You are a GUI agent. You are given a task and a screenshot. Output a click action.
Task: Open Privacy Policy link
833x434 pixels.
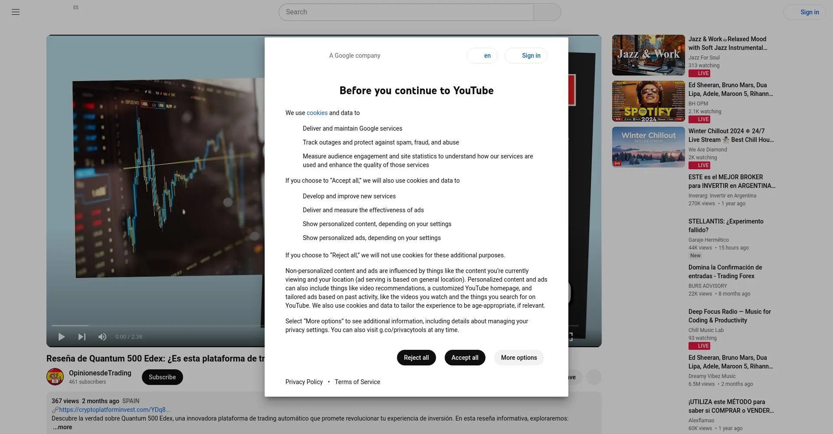[304, 382]
